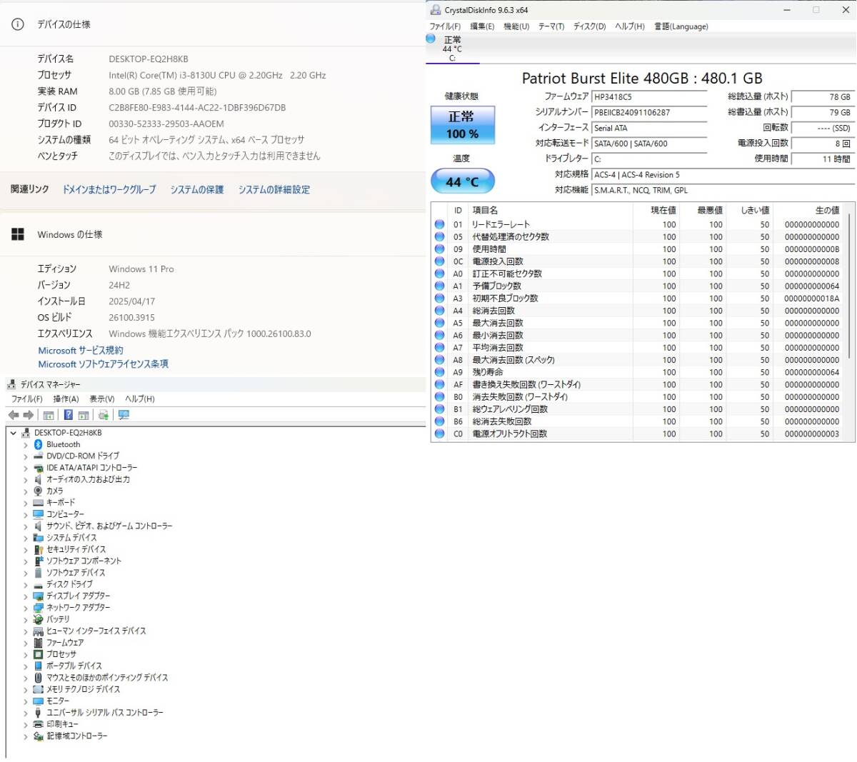Click the info icon beside デバイスの仕様
Screen dimensions: 857x762
click(18, 24)
